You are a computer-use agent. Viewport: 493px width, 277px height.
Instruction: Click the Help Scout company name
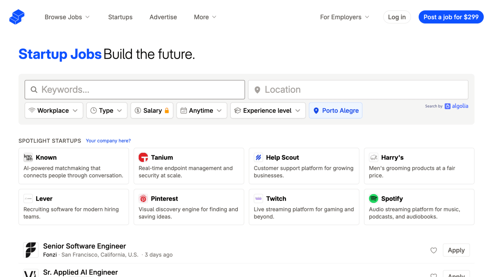point(283,158)
